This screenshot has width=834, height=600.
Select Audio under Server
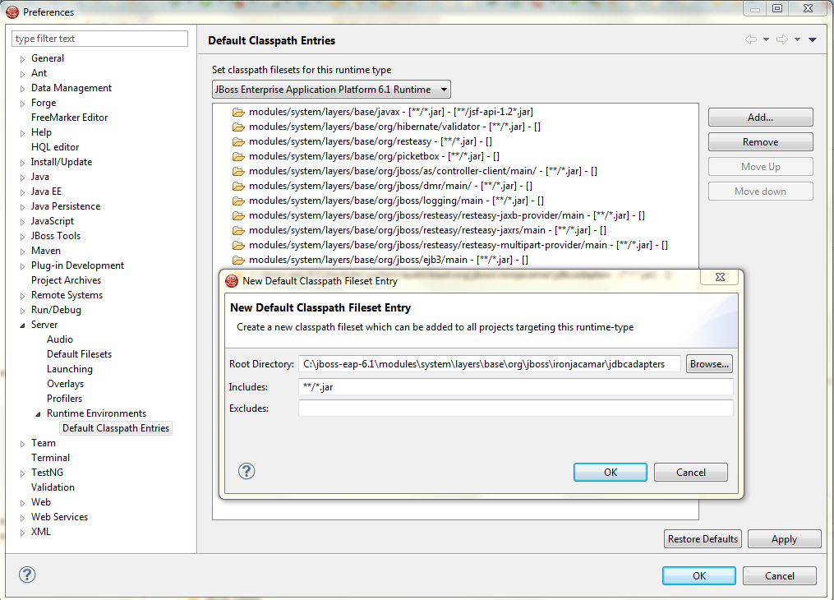pos(59,339)
